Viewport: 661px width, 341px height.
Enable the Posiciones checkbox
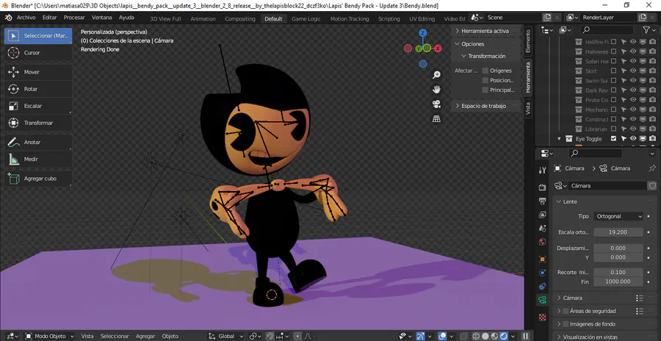coord(485,80)
